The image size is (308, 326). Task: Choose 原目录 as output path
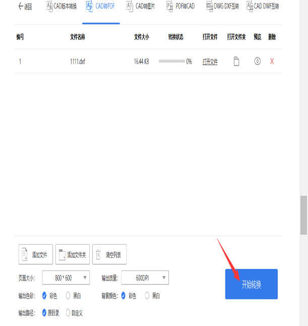44,312
